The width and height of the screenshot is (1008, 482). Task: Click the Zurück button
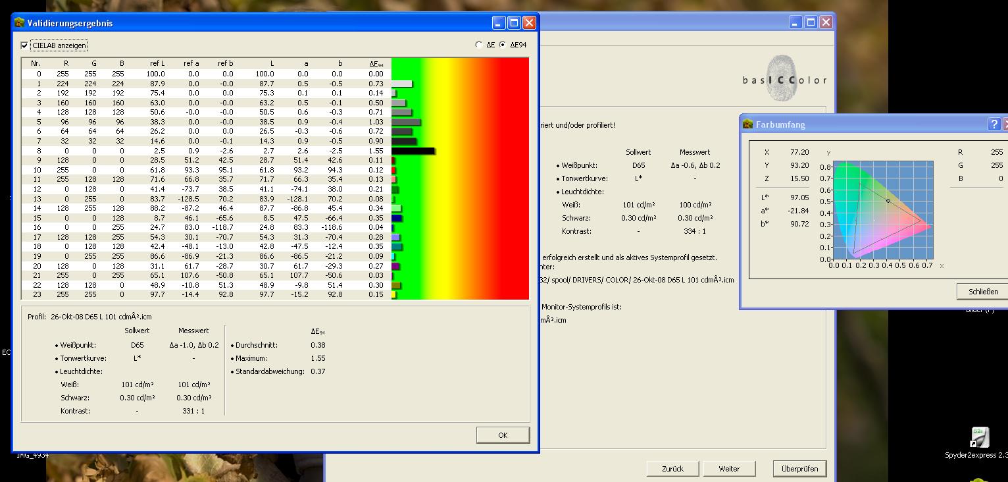click(x=672, y=469)
